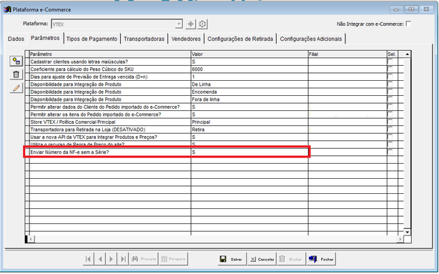Click value cell 'Principal'

click(250, 122)
